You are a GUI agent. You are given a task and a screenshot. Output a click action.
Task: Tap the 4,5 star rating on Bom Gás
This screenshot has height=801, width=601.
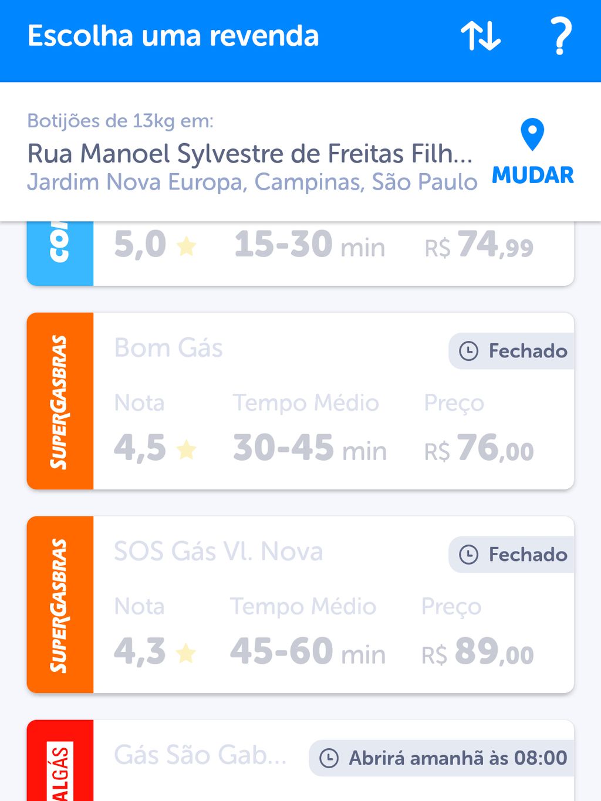tap(155, 448)
